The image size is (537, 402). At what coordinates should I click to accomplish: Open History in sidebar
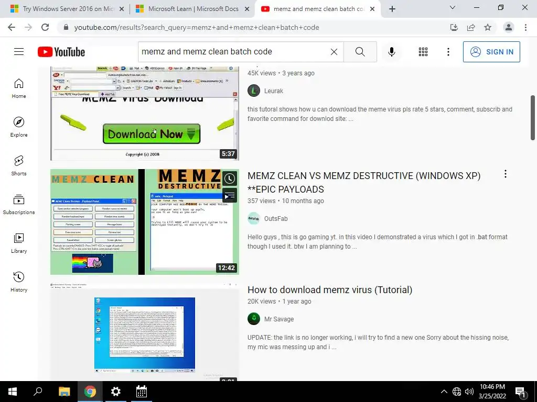pos(19,282)
